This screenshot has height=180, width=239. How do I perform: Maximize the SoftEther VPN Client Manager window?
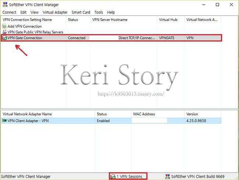[x=218, y=4]
